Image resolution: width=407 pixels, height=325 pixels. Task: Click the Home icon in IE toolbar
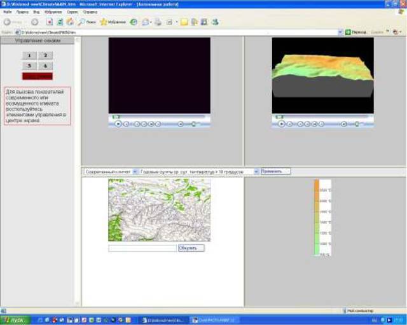(69, 22)
